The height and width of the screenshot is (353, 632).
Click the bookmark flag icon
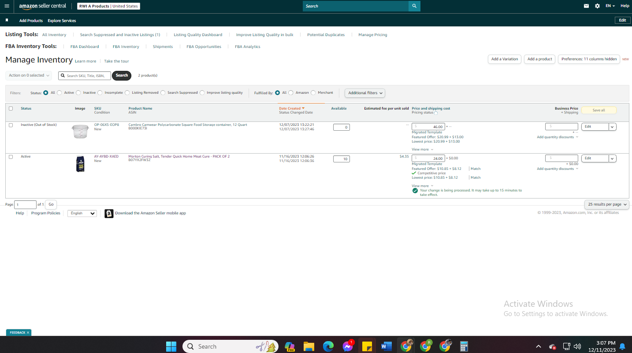pyautogui.click(x=7, y=20)
